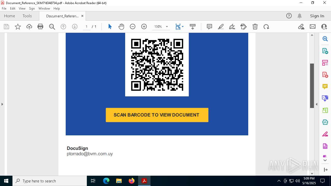This screenshot has height=186, width=331.
Task: Open share with others person icon
Action: 324,27
